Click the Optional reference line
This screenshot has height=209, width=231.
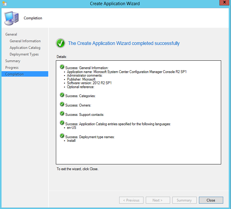pyautogui.click(x=80, y=87)
